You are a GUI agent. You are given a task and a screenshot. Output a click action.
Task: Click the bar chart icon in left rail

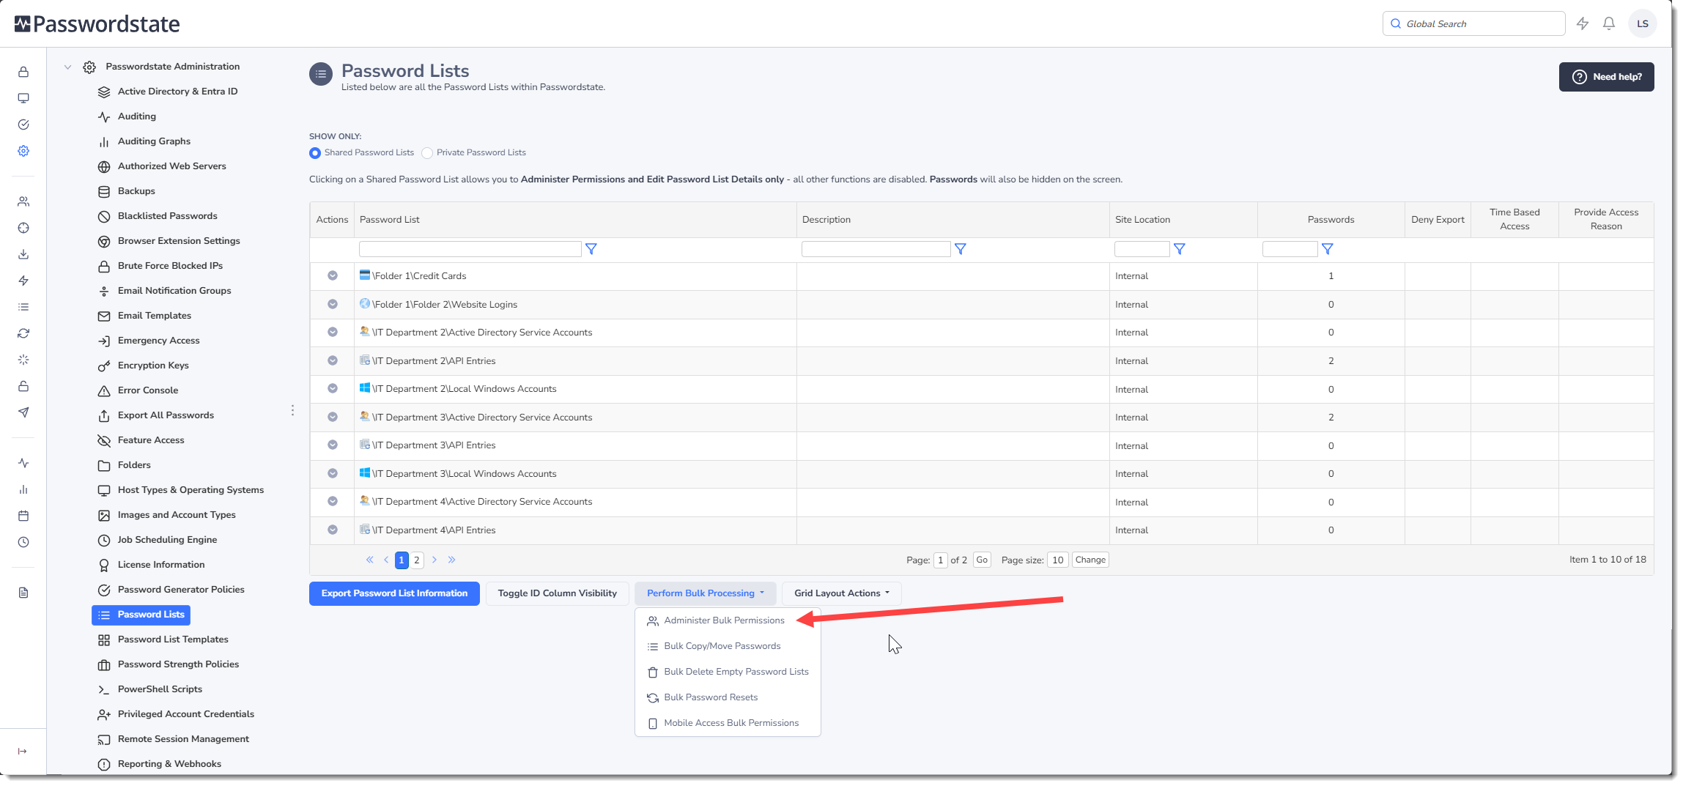click(23, 489)
